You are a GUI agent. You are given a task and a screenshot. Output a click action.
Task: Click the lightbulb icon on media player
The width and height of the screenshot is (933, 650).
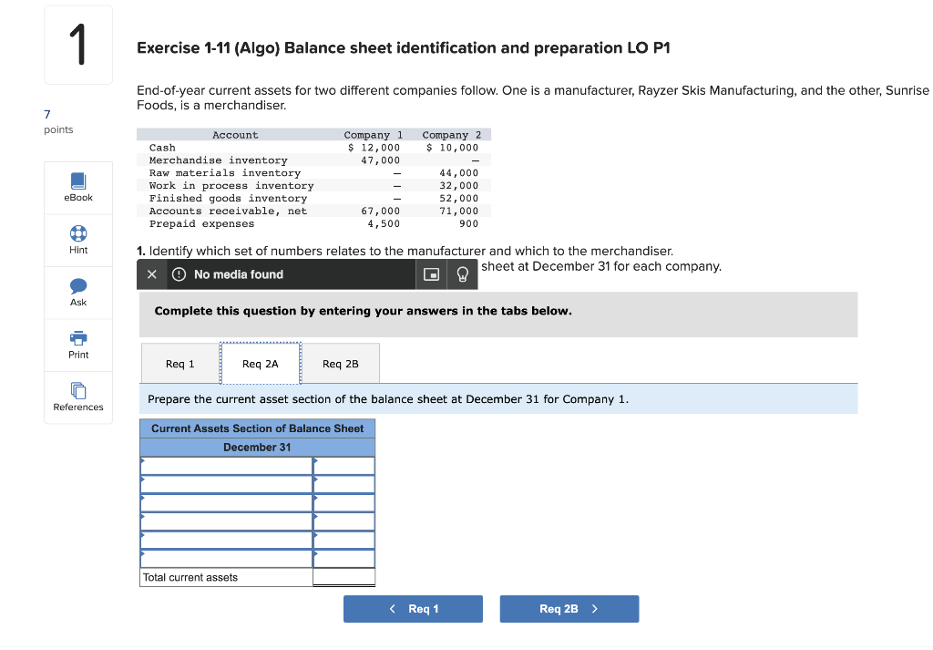[x=462, y=273]
